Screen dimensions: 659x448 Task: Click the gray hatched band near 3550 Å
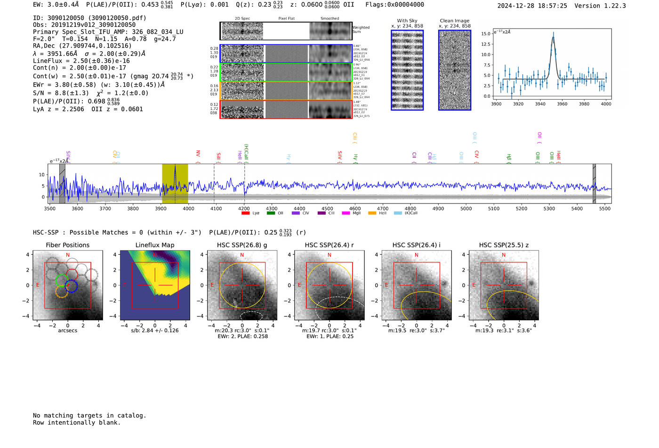click(62, 183)
